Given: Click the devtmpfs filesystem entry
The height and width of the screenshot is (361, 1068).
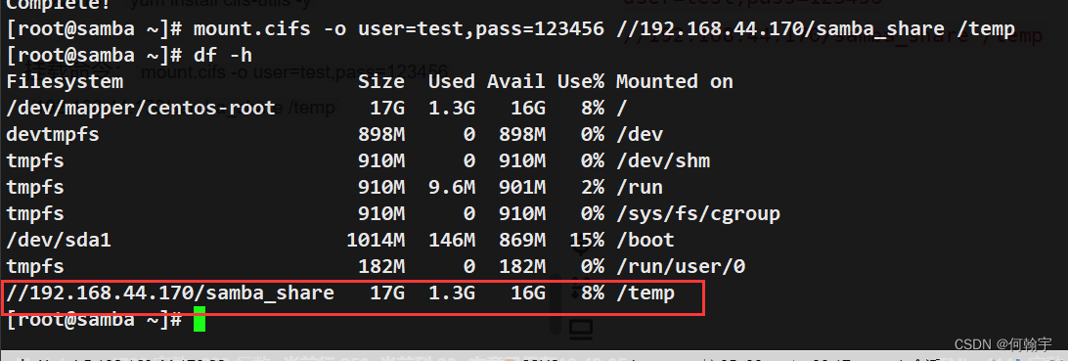Looking at the screenshot, I should tap(53, 134).
